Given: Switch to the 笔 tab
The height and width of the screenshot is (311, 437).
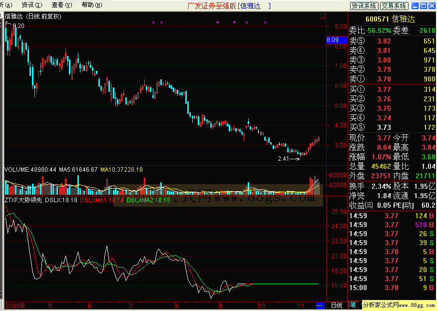Looking at the screenshot, I should pos(353,305).
